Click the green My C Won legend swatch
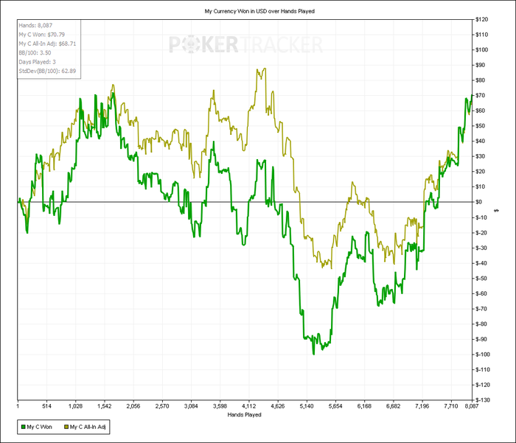Viewport: 516px width, 443px height. click(x=23, y=427)
